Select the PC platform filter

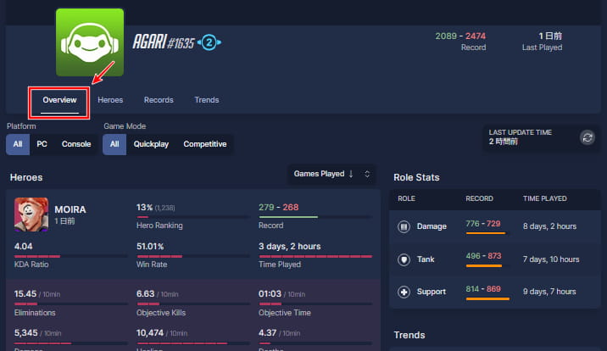42,144
